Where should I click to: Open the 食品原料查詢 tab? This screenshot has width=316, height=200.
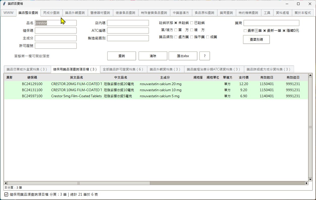pyautogui.click(x=204, y=13)
